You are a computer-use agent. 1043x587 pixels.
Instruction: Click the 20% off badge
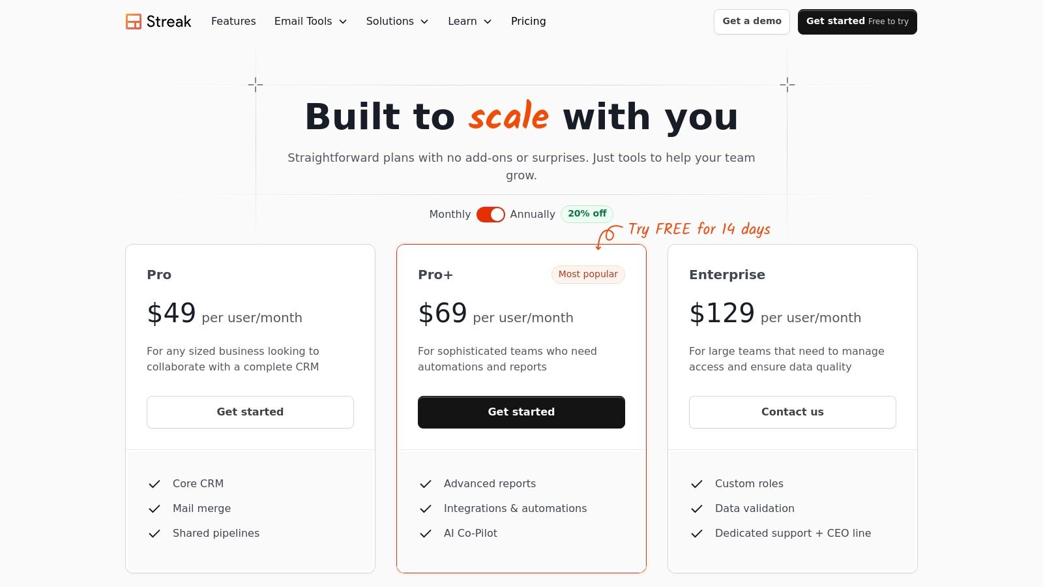[587, 214]
